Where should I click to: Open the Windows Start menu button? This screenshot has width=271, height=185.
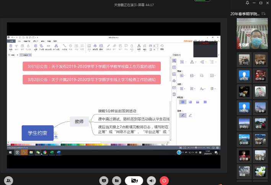click(x=10, y=152)
